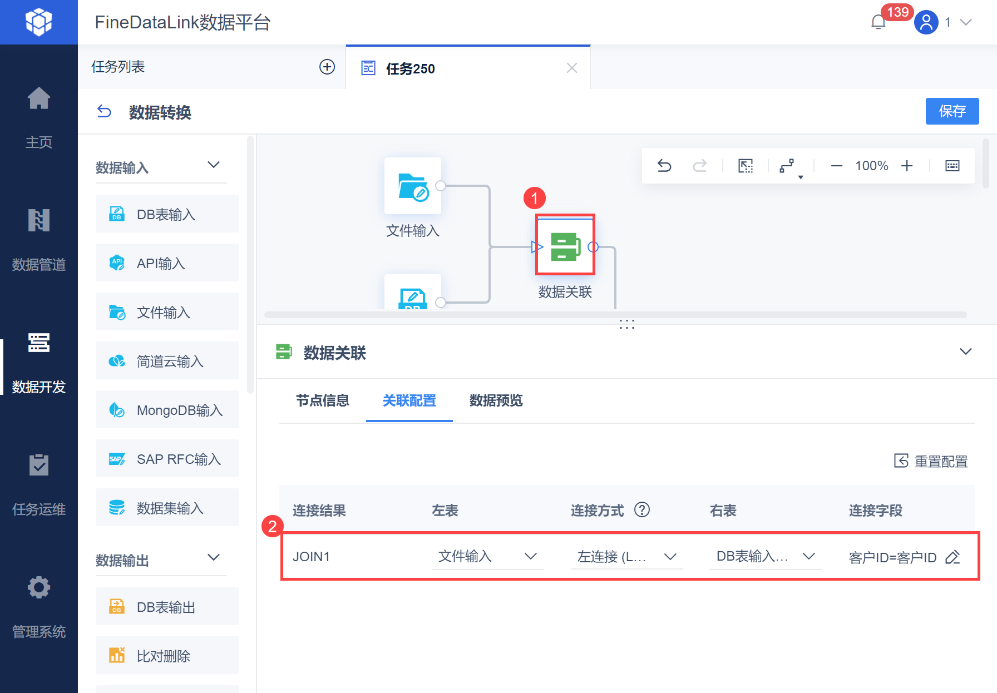
Task: Switch to the 节点信息 tab
Action: [x=323, y=400]
